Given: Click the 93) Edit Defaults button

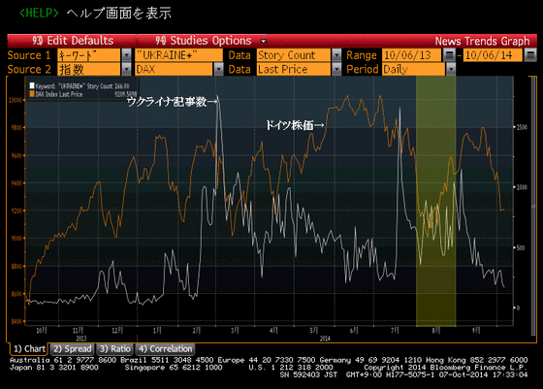Looking at the screenshot, I should click(73, 41).
